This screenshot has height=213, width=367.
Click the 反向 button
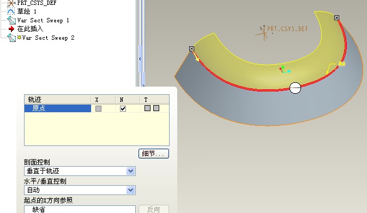click(154, 209)
